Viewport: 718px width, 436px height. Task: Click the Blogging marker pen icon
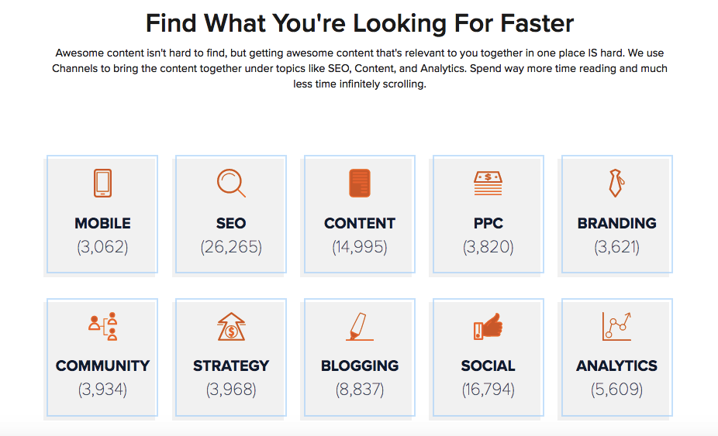tap(360, 326)
